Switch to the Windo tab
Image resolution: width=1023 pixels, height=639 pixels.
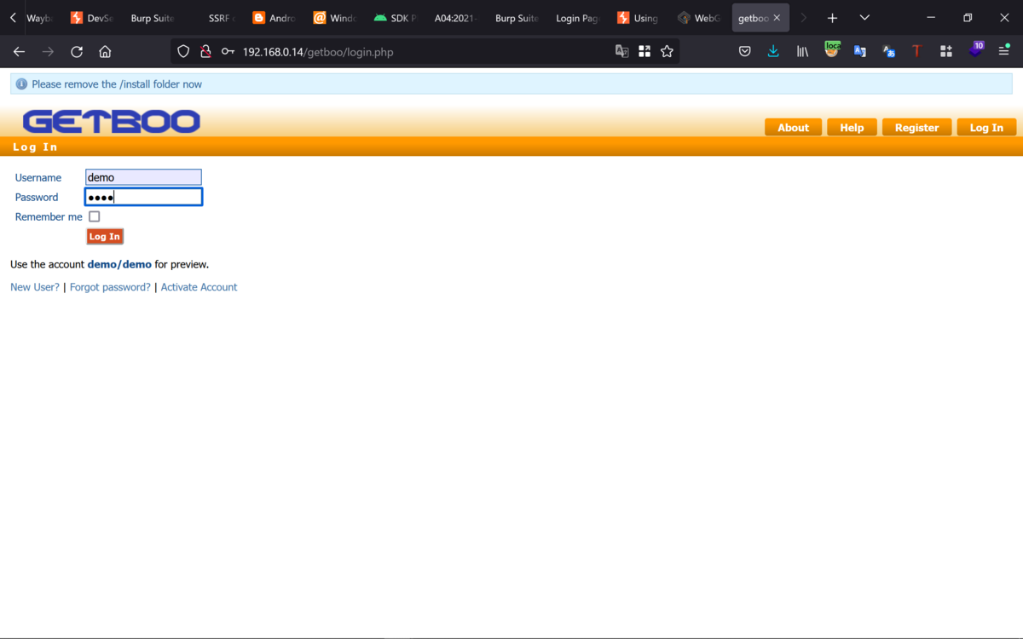coord(334,18)
